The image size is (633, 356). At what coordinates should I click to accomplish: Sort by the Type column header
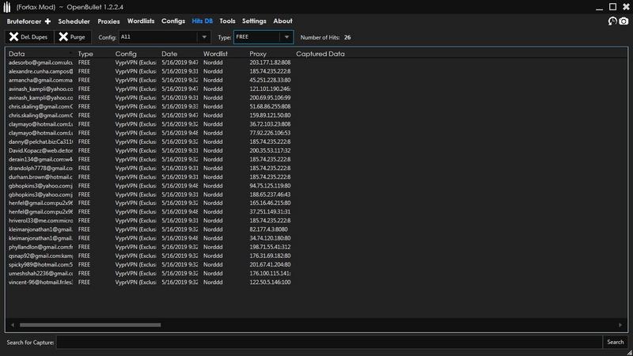pyautogui.click(x=85, y=54)
